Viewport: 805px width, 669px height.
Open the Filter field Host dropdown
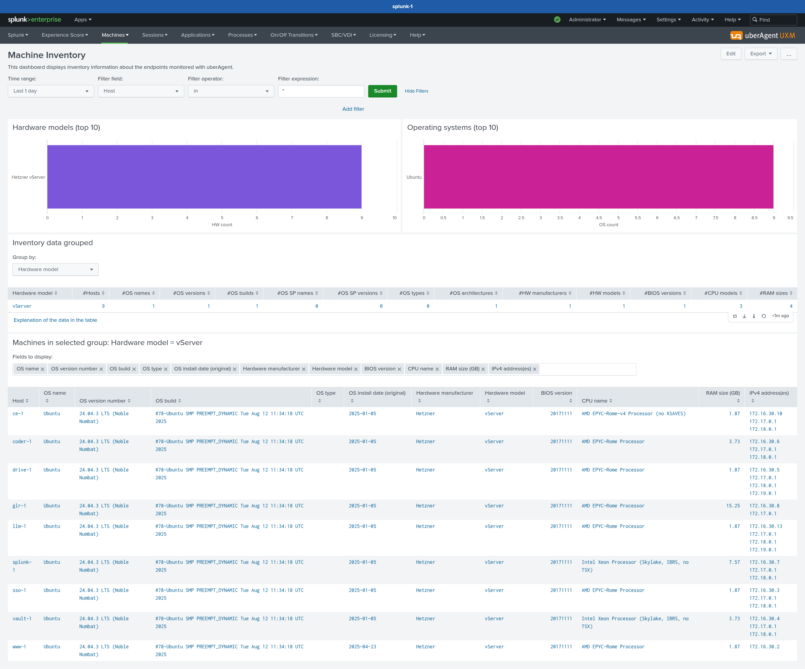(x=141, y=91)
